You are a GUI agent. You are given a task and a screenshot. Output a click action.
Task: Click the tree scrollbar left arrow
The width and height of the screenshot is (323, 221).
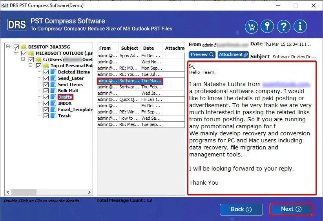8,192
